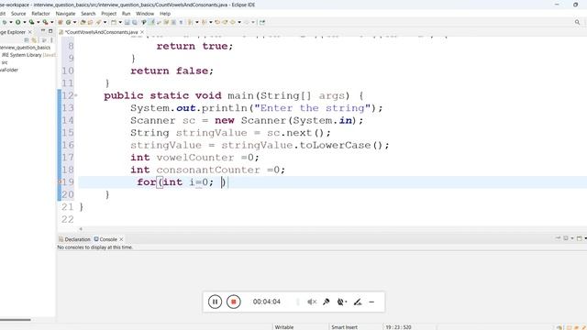
Task: Open the External Tools dropdown arrow
Action: 52,22
